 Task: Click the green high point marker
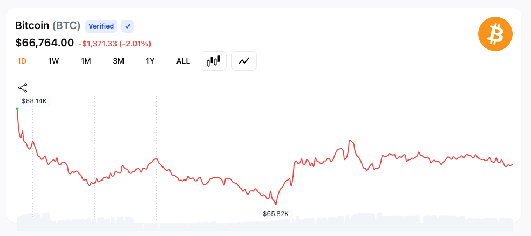[x=17, y=109]
